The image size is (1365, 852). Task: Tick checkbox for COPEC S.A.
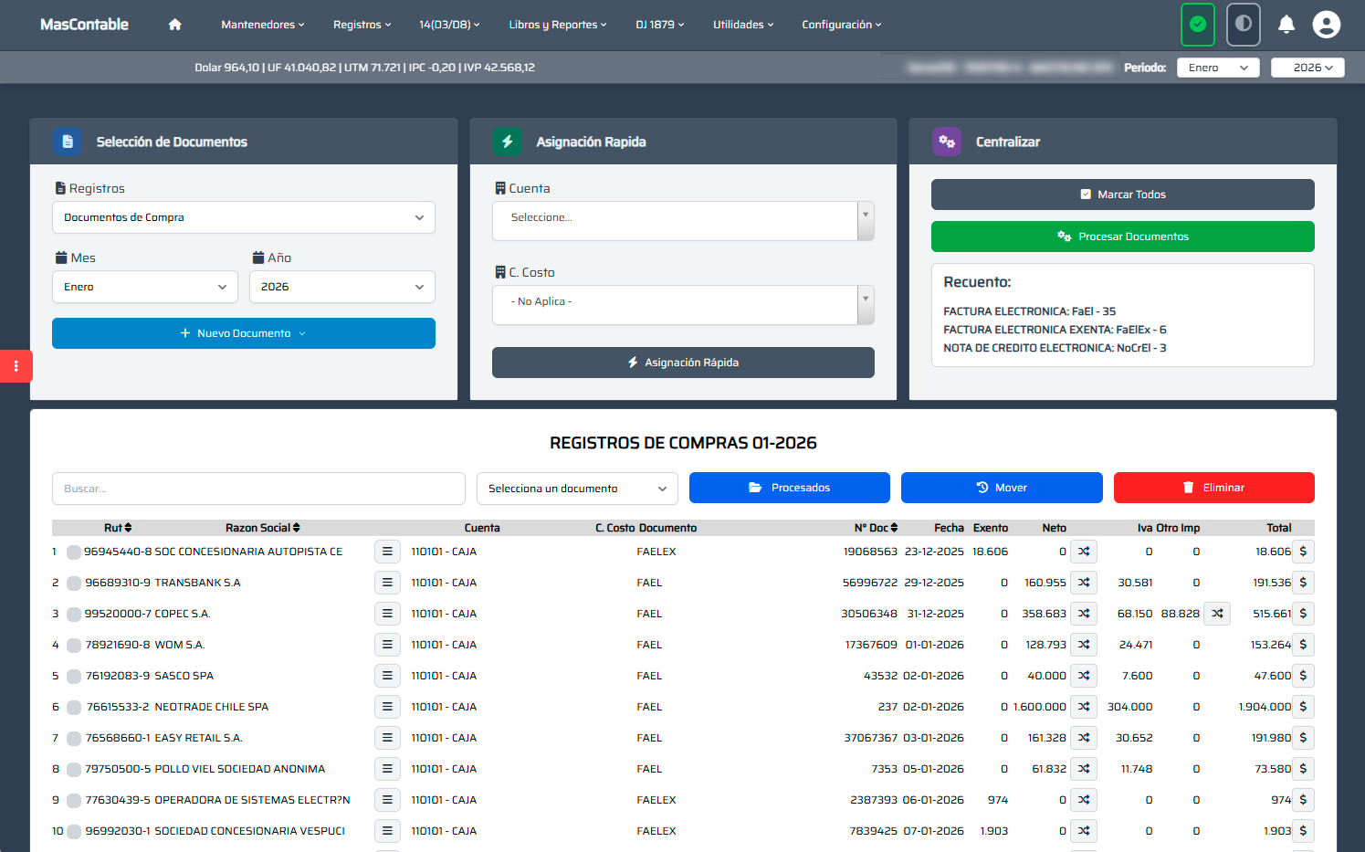pyautogui.click(x=74, y=614)
